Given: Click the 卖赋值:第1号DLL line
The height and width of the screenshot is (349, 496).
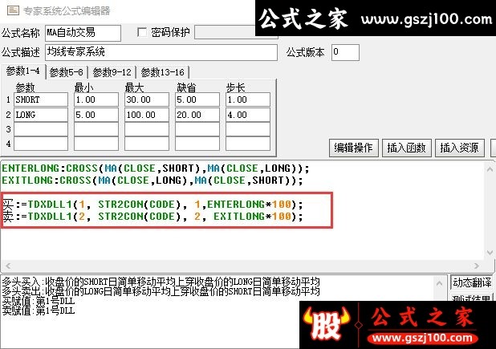Looking at the screenshot, I should pyautogui.click(x=39, y=310).
